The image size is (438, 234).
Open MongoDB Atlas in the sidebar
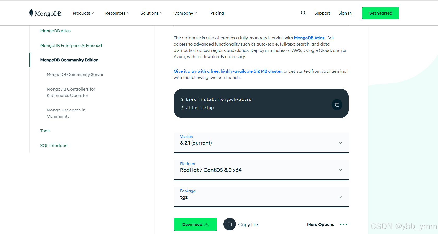tap(55, 31)
